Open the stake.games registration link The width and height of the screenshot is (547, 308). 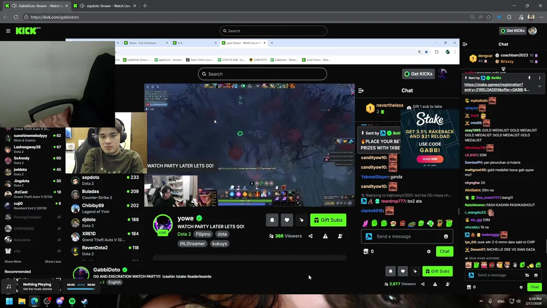coord(497,87)
